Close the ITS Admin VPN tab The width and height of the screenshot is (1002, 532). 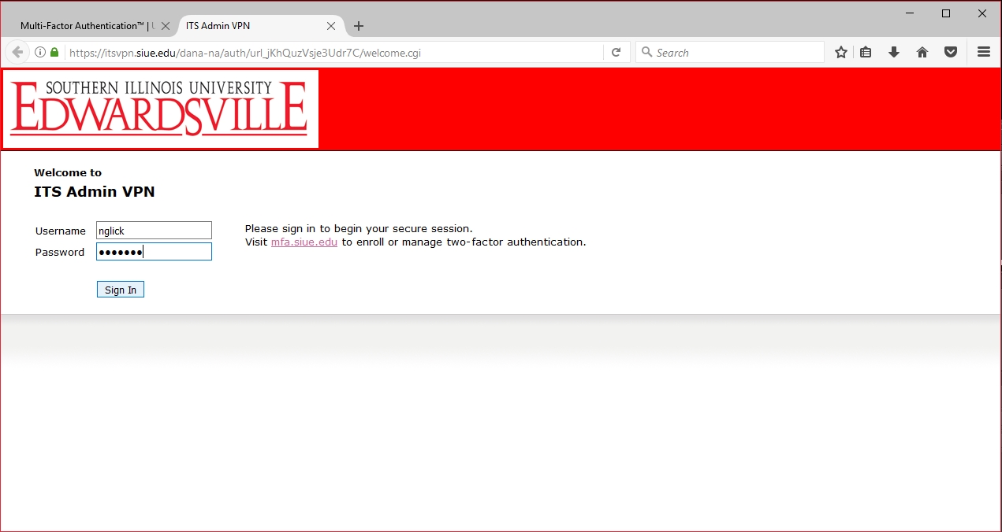click(x=331, y=26)
